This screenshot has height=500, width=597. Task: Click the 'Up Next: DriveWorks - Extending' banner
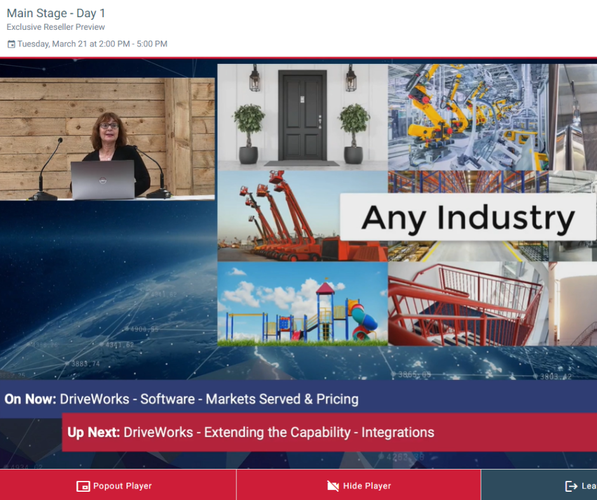pyautogui.click(x=330, y=432)
